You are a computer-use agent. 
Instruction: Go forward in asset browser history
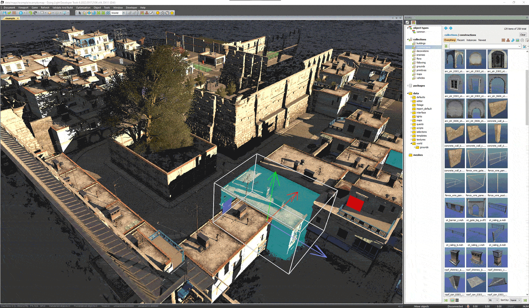(451, 28)
